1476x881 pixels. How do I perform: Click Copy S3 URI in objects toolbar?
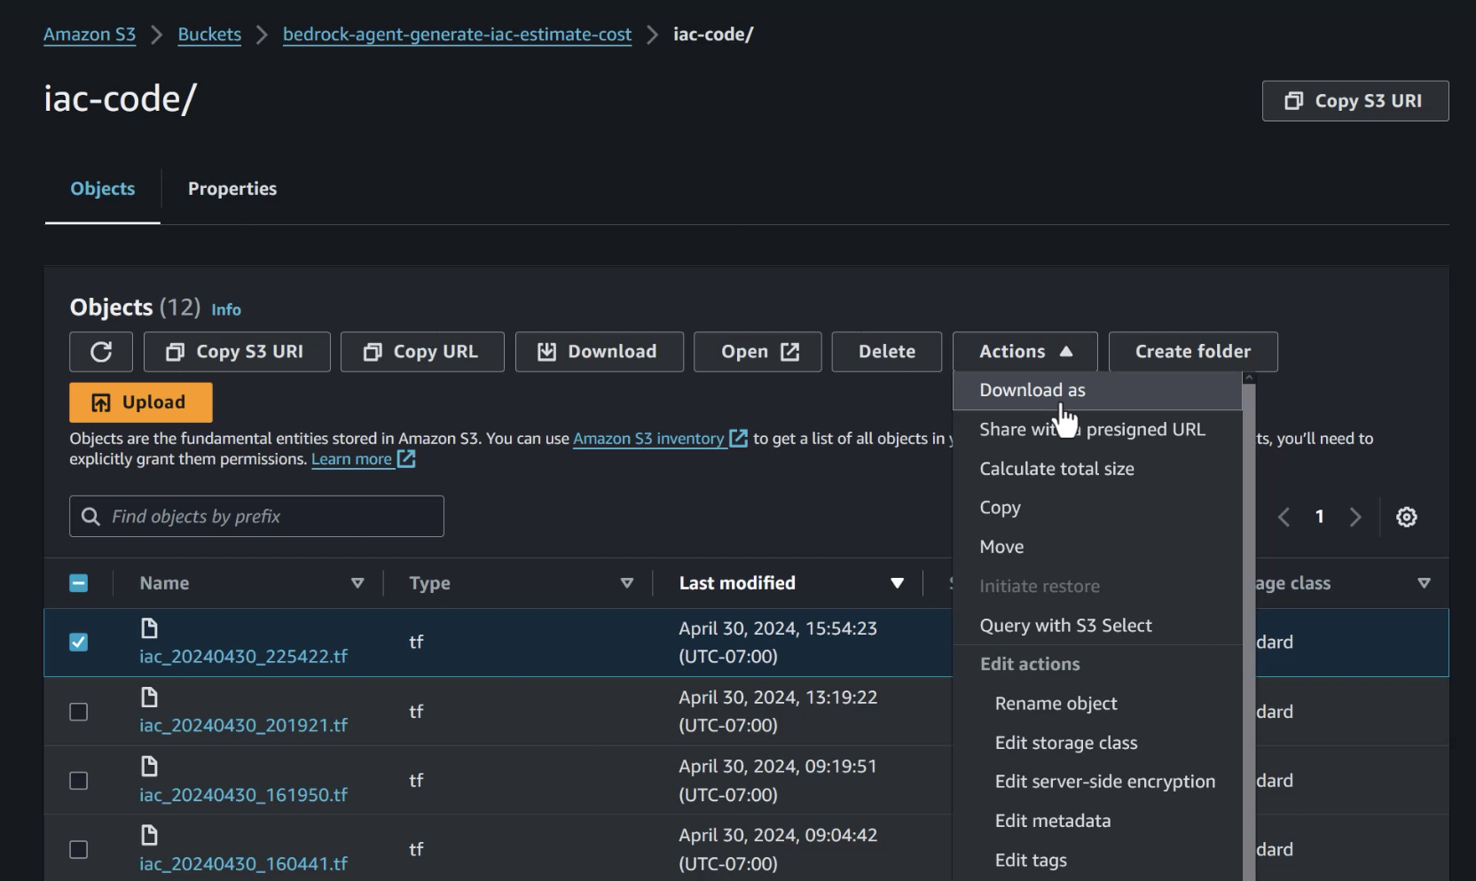[x=237, y=352]
